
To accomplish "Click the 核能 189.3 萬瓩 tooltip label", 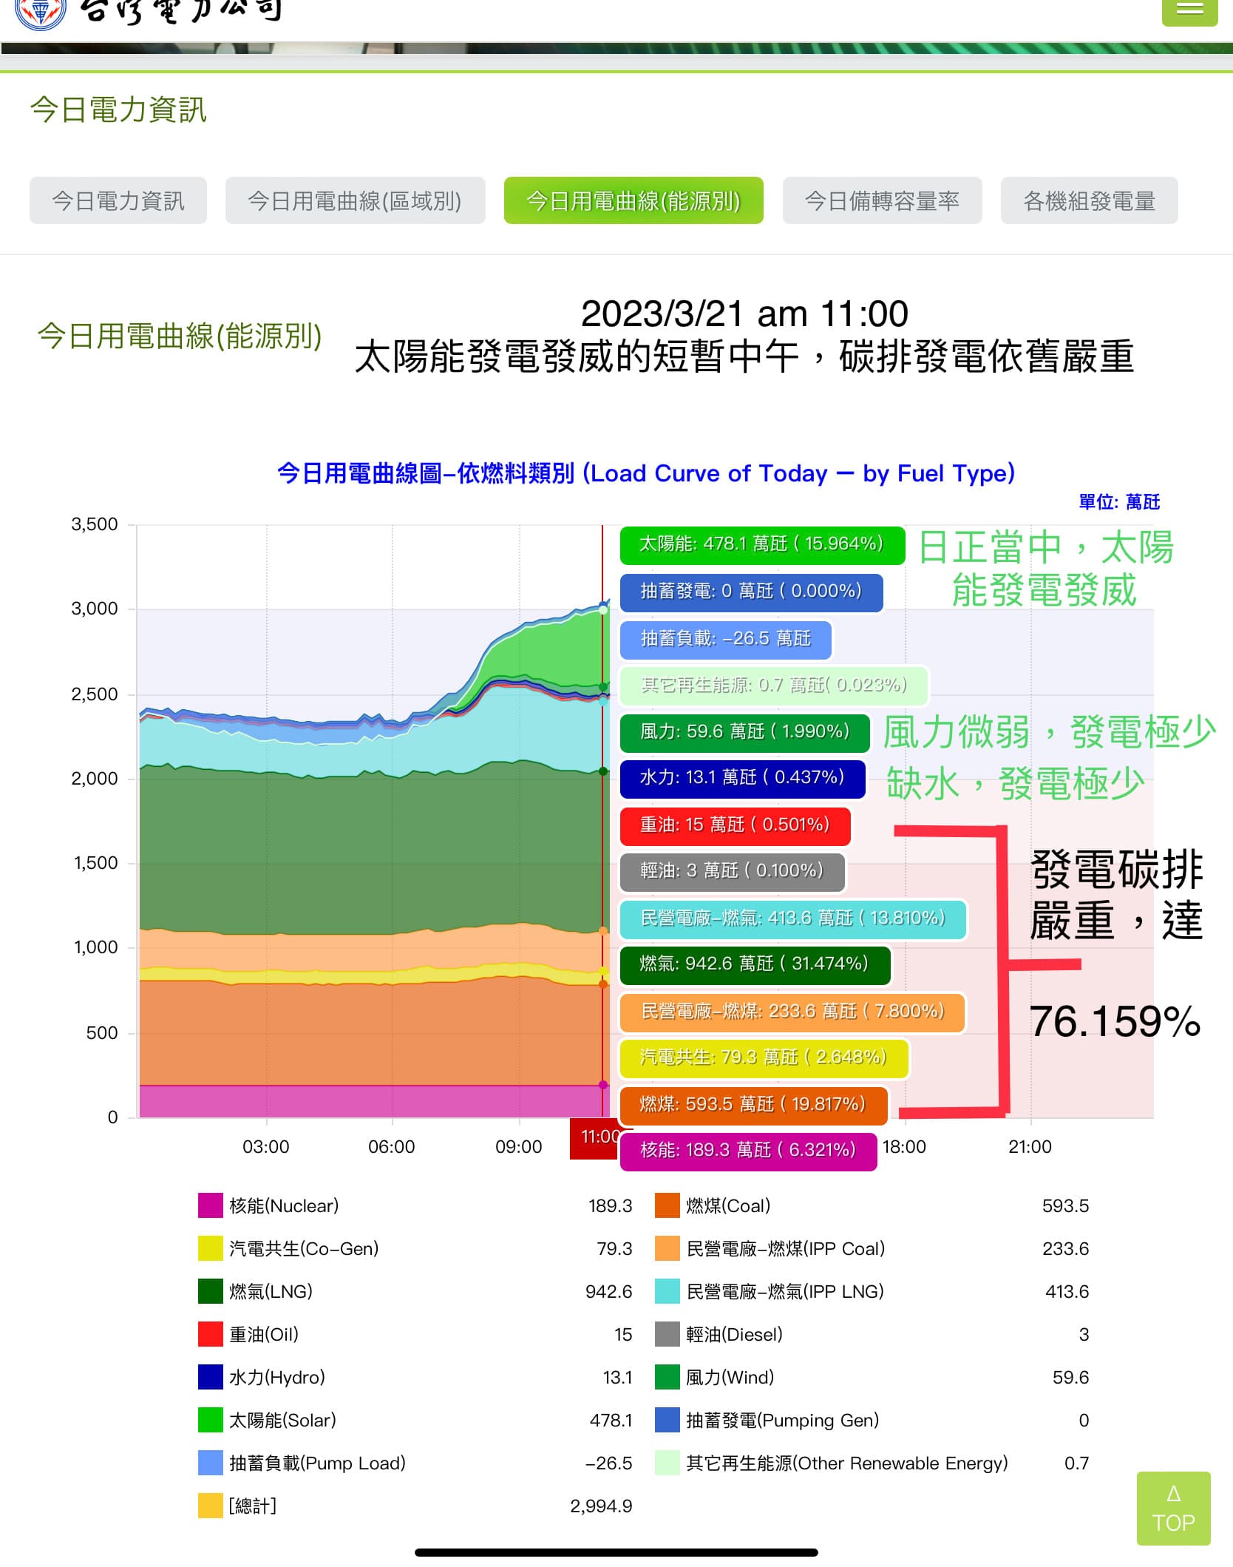I will tap(748, 1151).
